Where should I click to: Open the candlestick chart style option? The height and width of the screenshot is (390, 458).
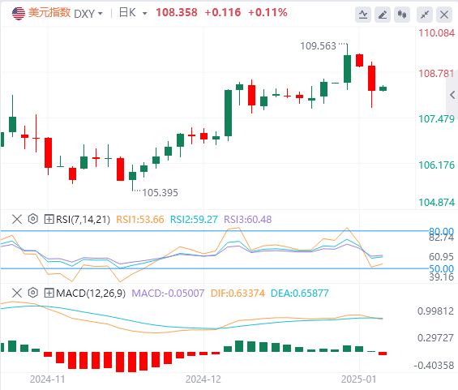[402, 15]
